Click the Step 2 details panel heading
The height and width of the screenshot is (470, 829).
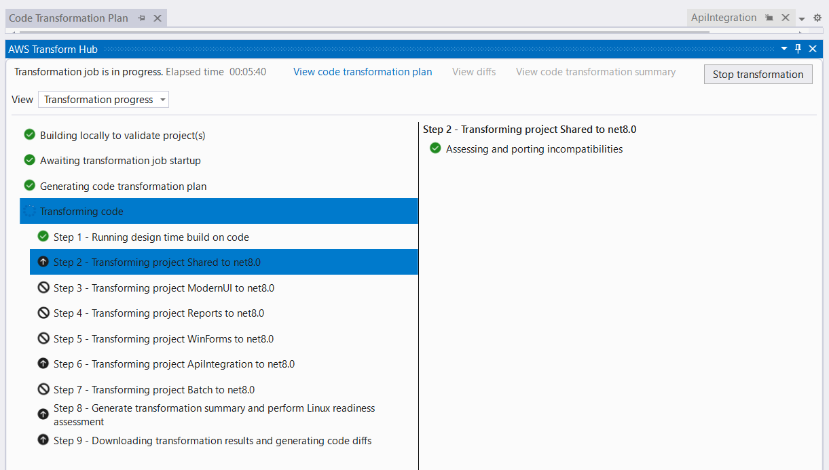pos(530,129)
